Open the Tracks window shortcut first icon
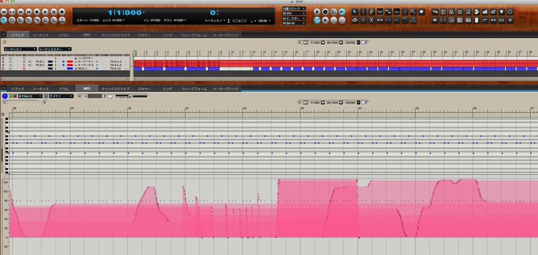Image resolution: width=538 pixels, height=255 pixels. coord(434,12)
